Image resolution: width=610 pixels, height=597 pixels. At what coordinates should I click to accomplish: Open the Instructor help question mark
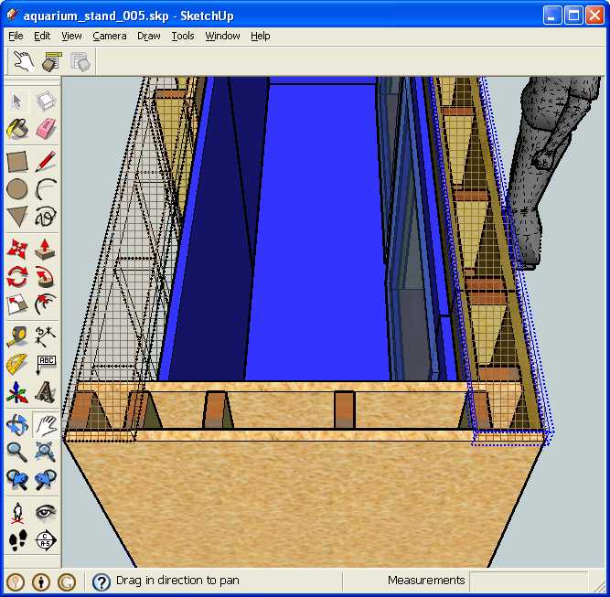pyautogui.click(x=102, y=582)
